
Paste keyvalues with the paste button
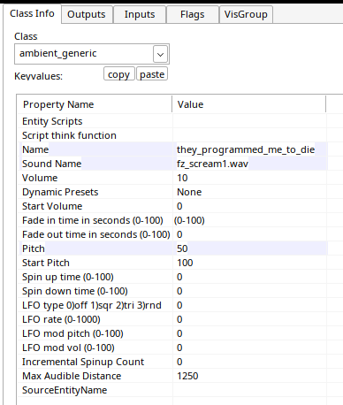(152, 74)
